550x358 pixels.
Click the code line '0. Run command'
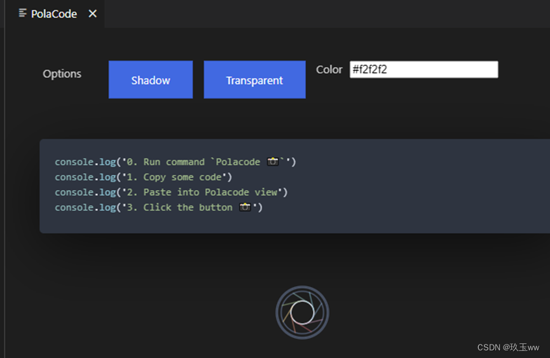[x=175, y=162]
